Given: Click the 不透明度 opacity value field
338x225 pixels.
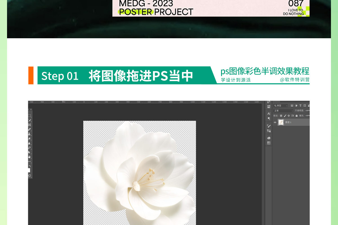Looking at the screenshot, I should [x=307, y=111].
